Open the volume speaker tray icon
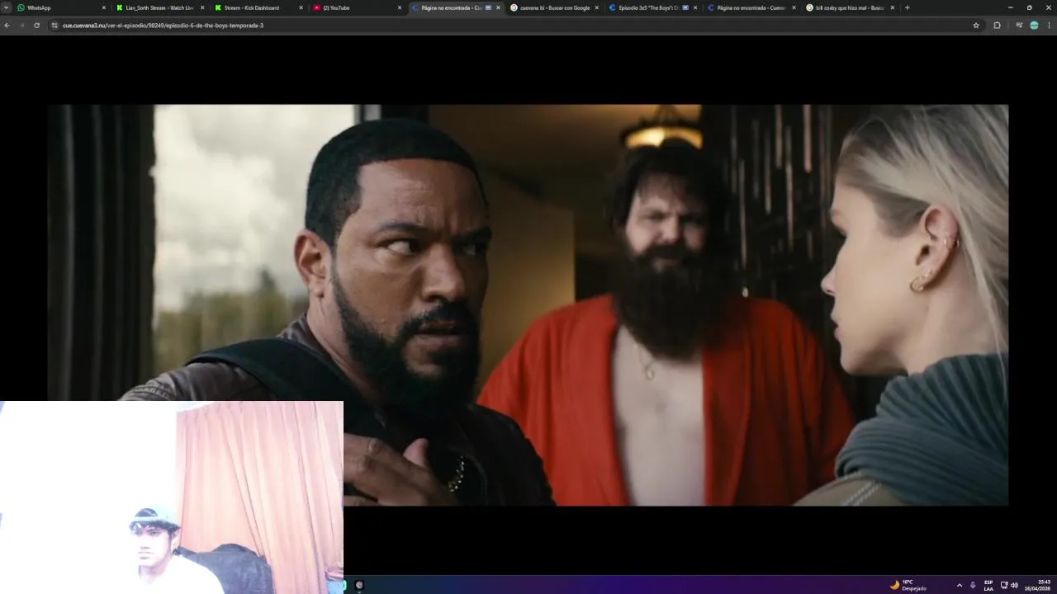 [1014, 585]
